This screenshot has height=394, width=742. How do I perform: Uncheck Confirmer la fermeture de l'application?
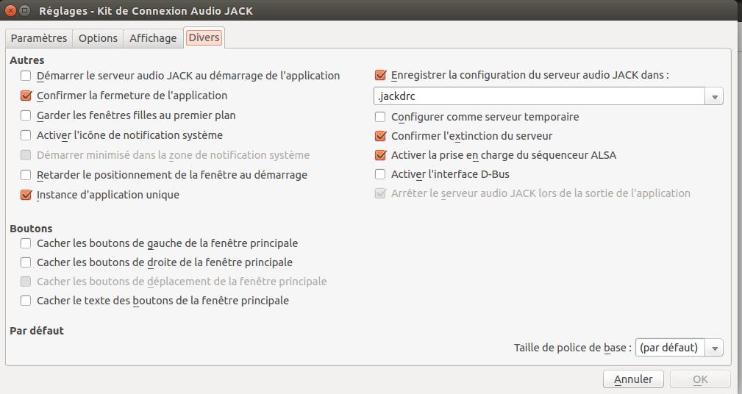pyautogui.click(x=26, y=96)
